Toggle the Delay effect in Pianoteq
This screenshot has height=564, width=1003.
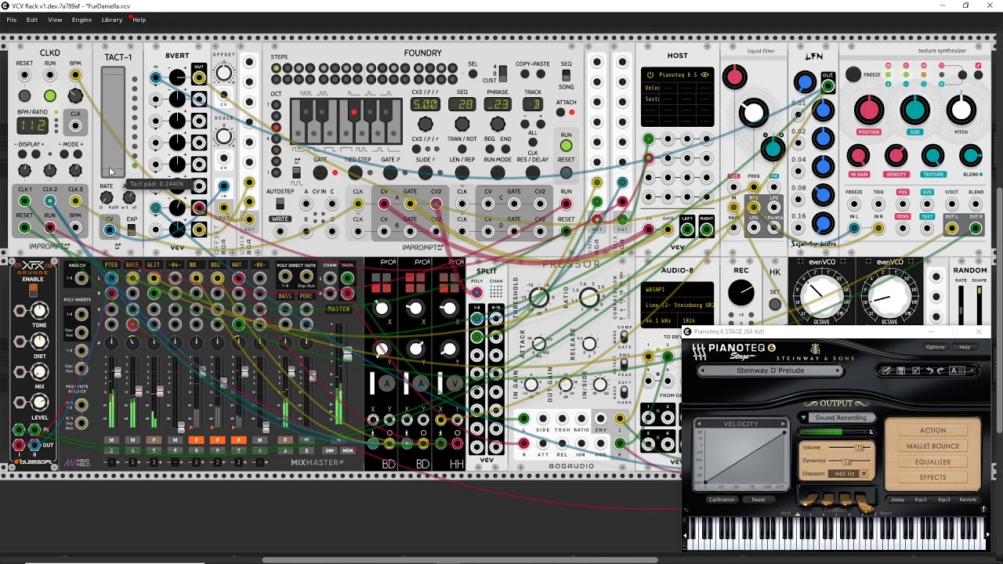(898, 500)
